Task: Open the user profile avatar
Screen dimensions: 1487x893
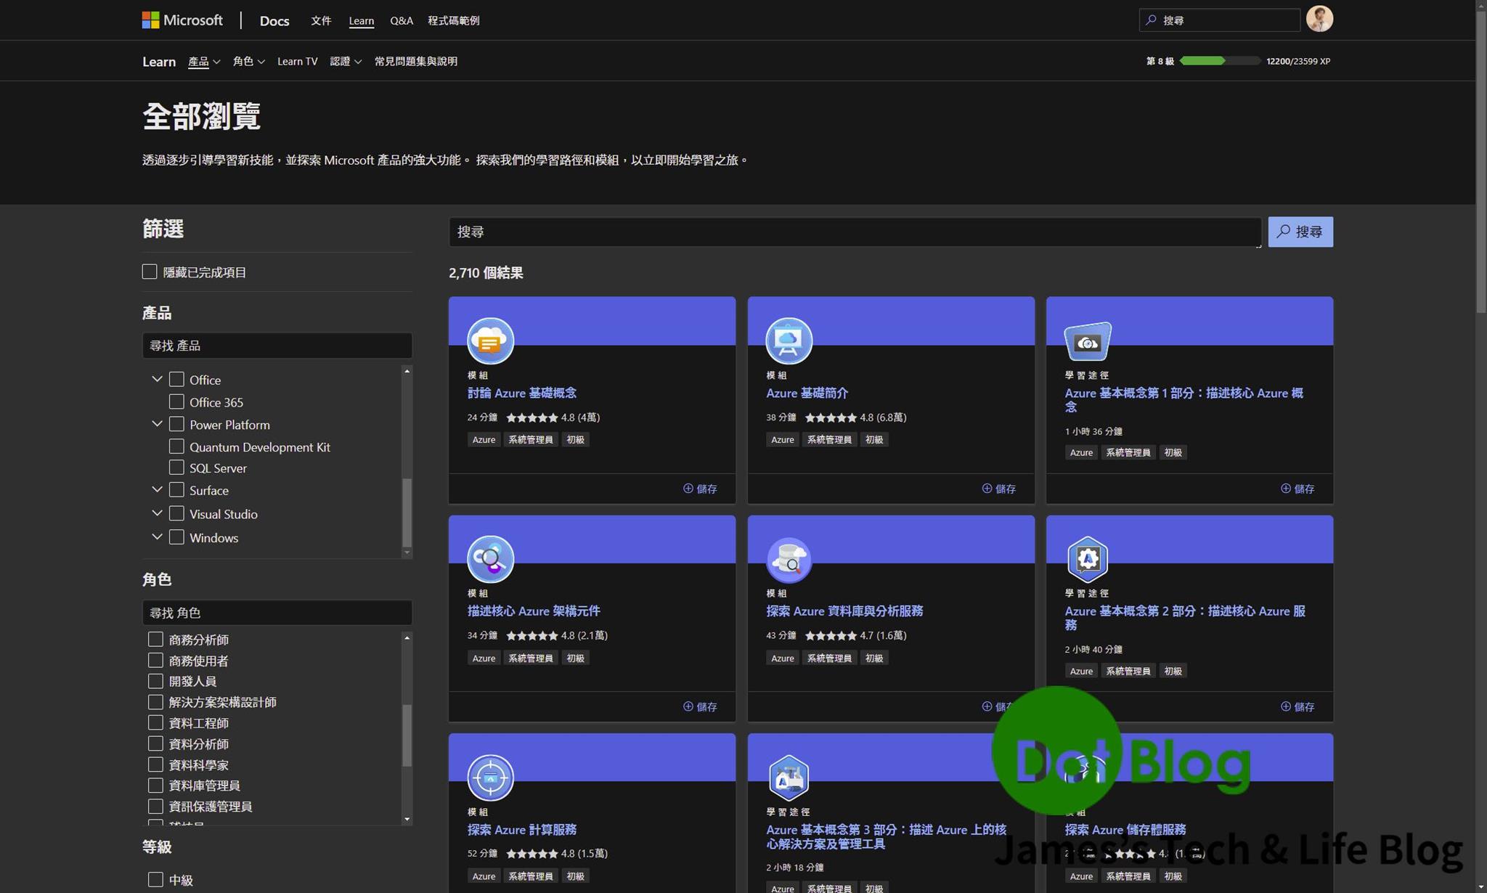Action: 1319,20
